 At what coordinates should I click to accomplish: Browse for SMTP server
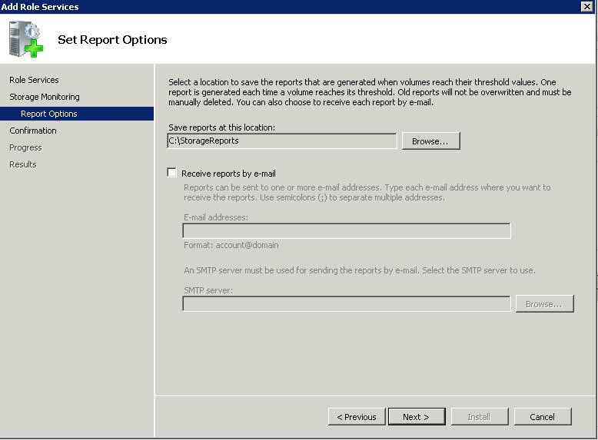[544, 304]
